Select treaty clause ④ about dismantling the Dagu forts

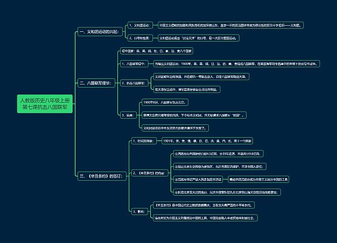[227, 192]
